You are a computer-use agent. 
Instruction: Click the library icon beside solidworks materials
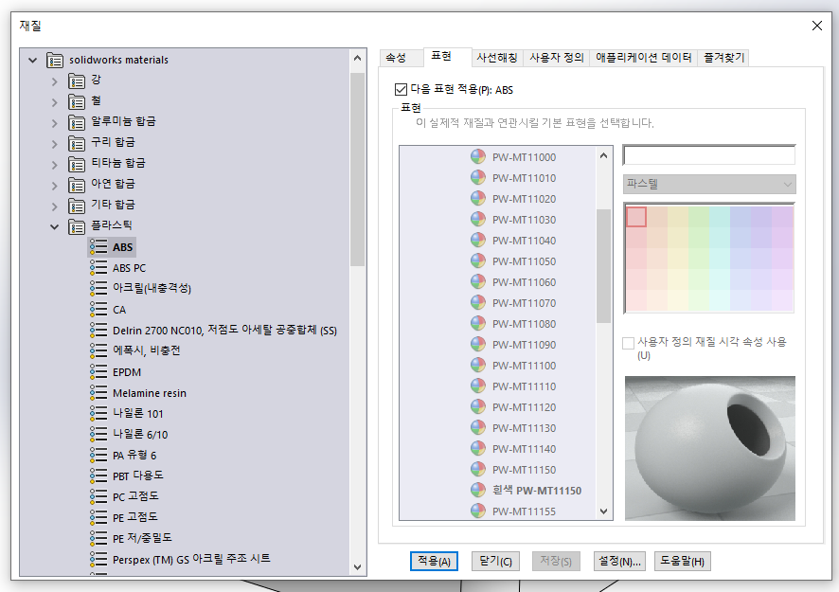(x=54, y=59)
